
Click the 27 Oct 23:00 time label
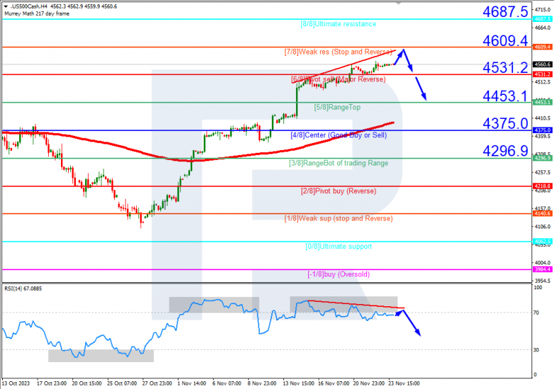tap(157, 383)
